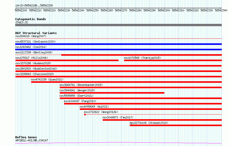Click ruler position 58542340
Image resolution: width=229 pixels, height=146 pixels.
click(221, 10)
